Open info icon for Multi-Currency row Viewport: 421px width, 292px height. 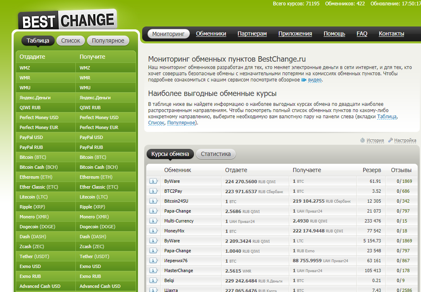point(153,221)
